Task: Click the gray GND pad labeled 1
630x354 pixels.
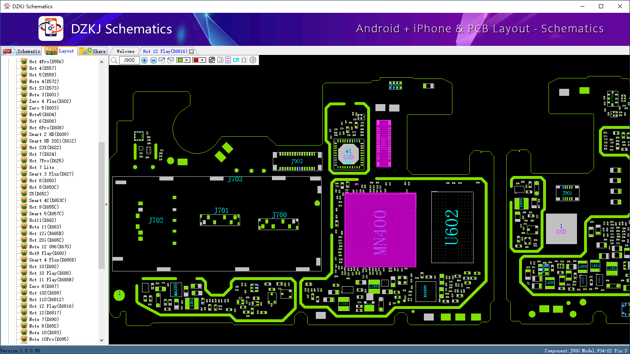Action: 561,229
